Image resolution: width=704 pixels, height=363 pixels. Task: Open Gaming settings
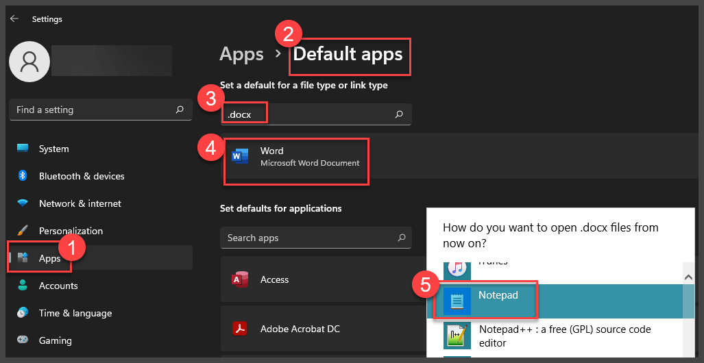[x=101, y=340]
